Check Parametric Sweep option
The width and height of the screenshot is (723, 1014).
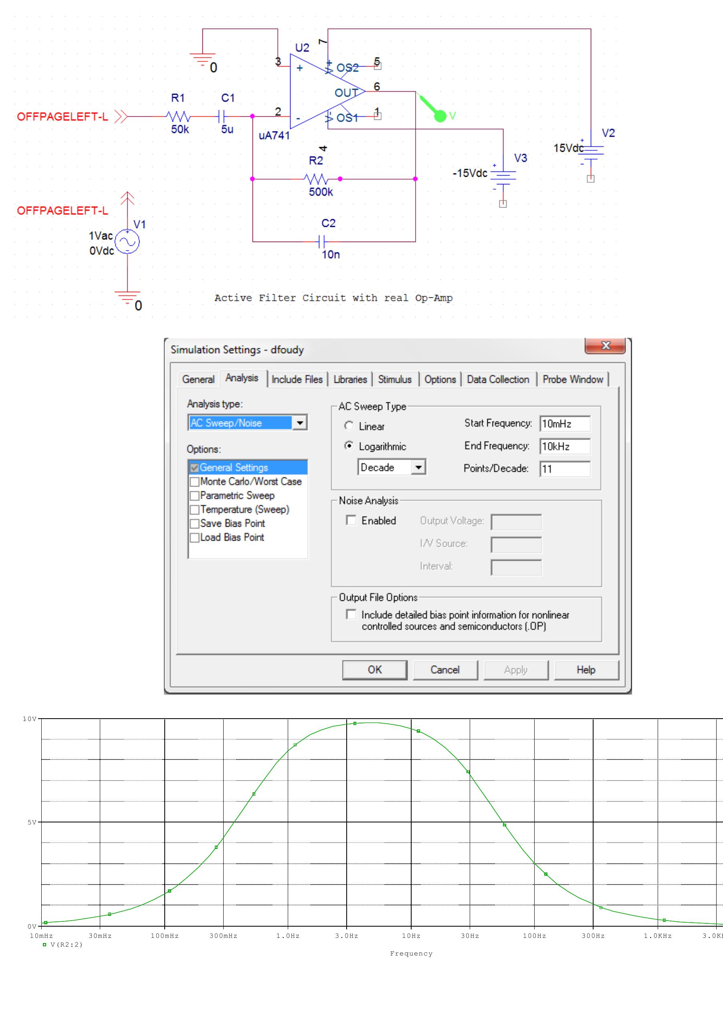[194, 495]
